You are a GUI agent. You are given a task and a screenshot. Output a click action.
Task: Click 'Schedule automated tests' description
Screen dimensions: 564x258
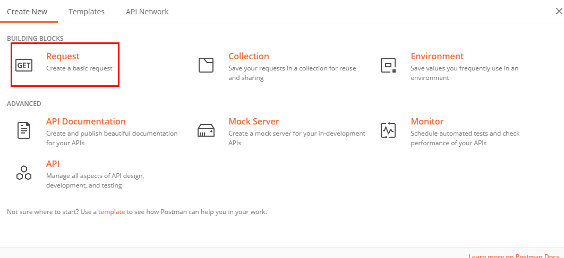click(x=465, y=138)
